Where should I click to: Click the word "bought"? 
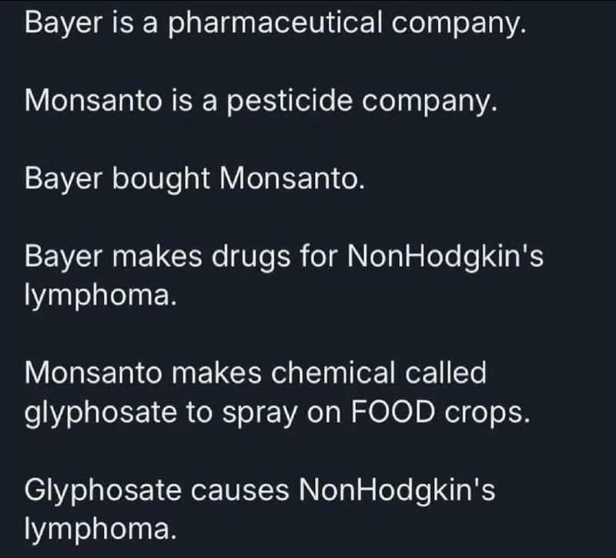tap(162, 179)
